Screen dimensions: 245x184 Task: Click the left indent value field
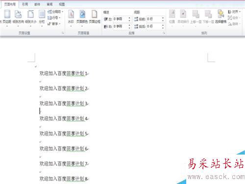click(121, 19)
